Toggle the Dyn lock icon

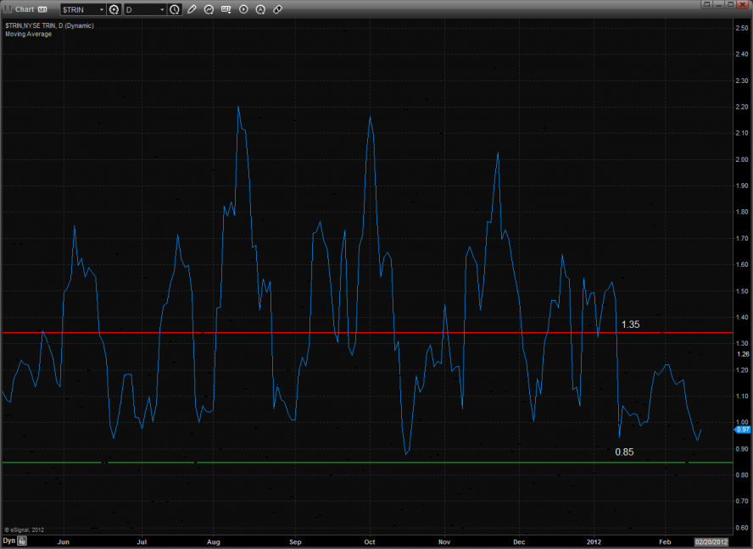click(22, 541)
